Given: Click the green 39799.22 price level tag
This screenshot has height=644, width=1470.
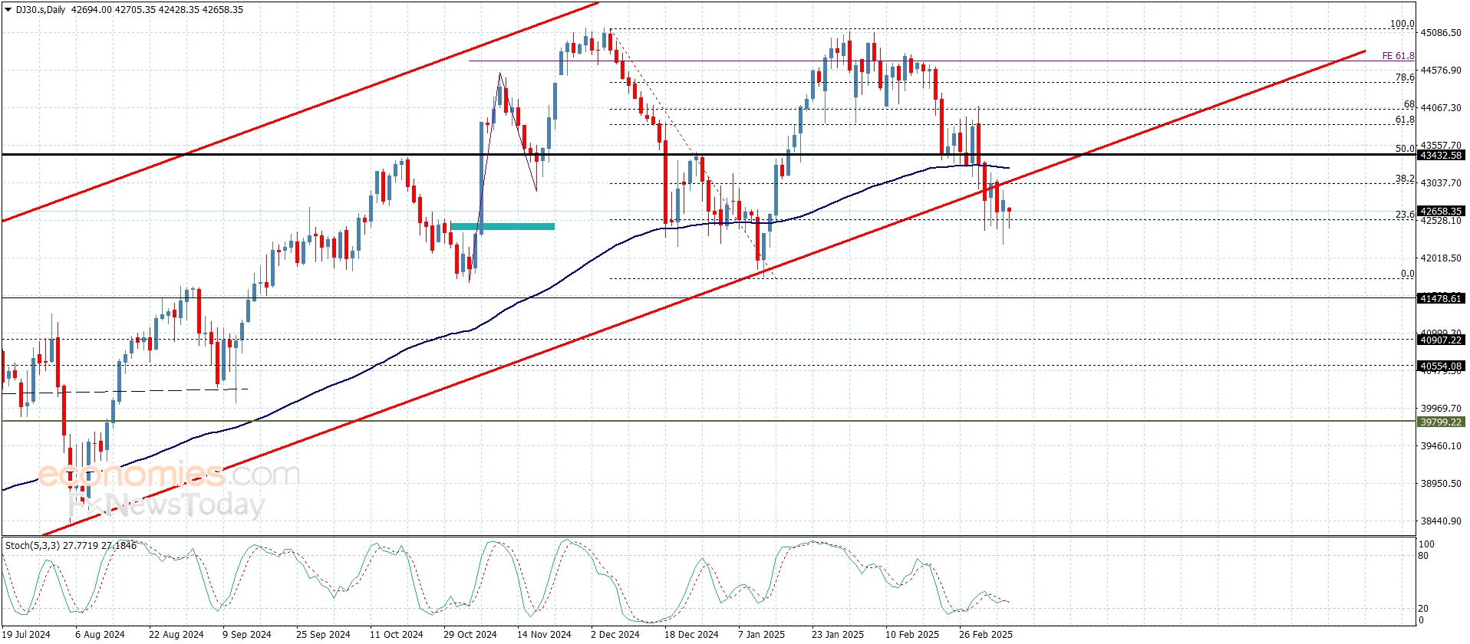Looking at the screenshot, I should pos(1441,422).
